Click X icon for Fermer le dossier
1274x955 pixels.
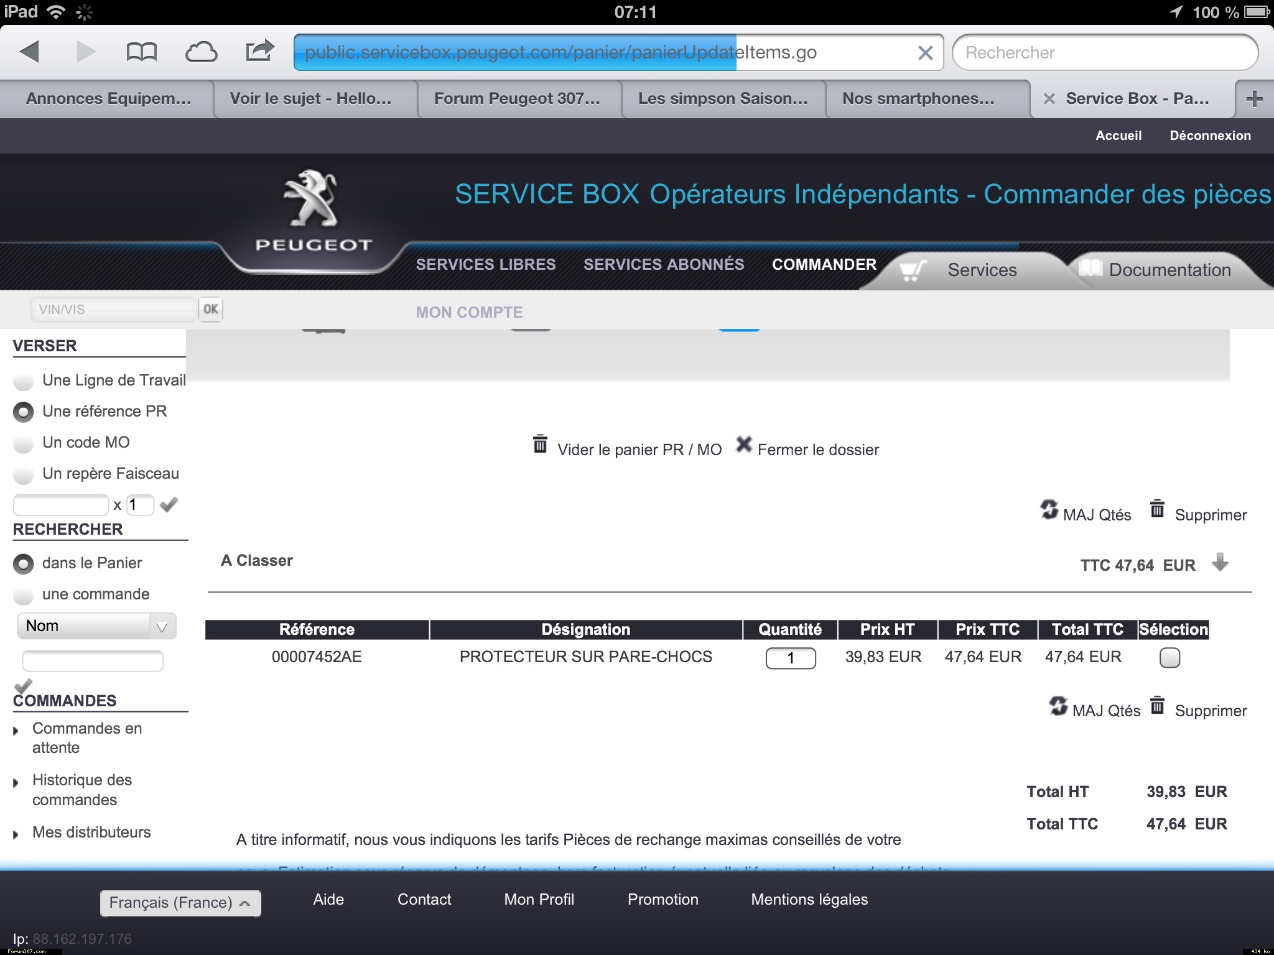pyautogui.click(x=743, y=445)
